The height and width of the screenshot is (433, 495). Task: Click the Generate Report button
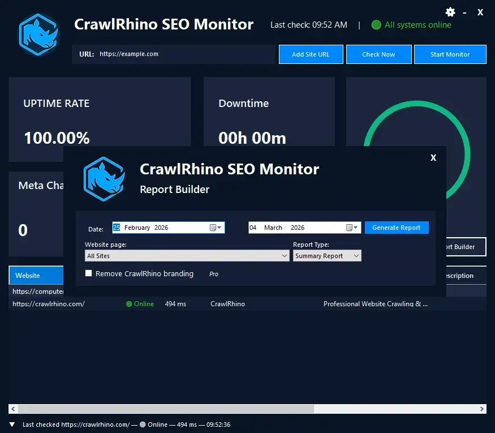click(397, 228)
